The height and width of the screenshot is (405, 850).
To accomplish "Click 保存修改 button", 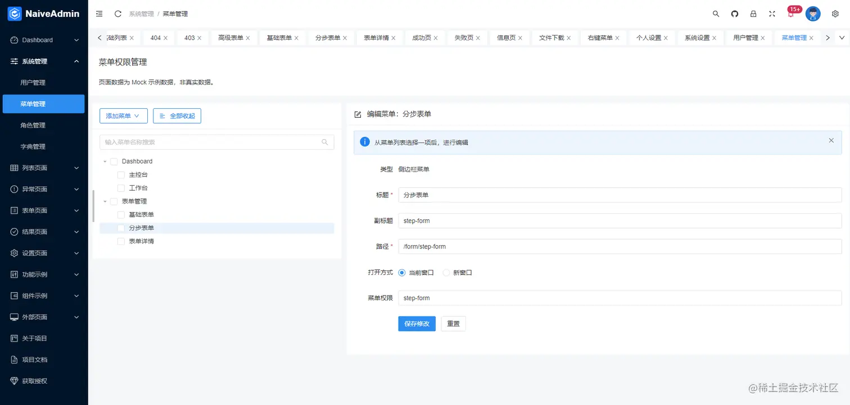I will pos(417,324).
